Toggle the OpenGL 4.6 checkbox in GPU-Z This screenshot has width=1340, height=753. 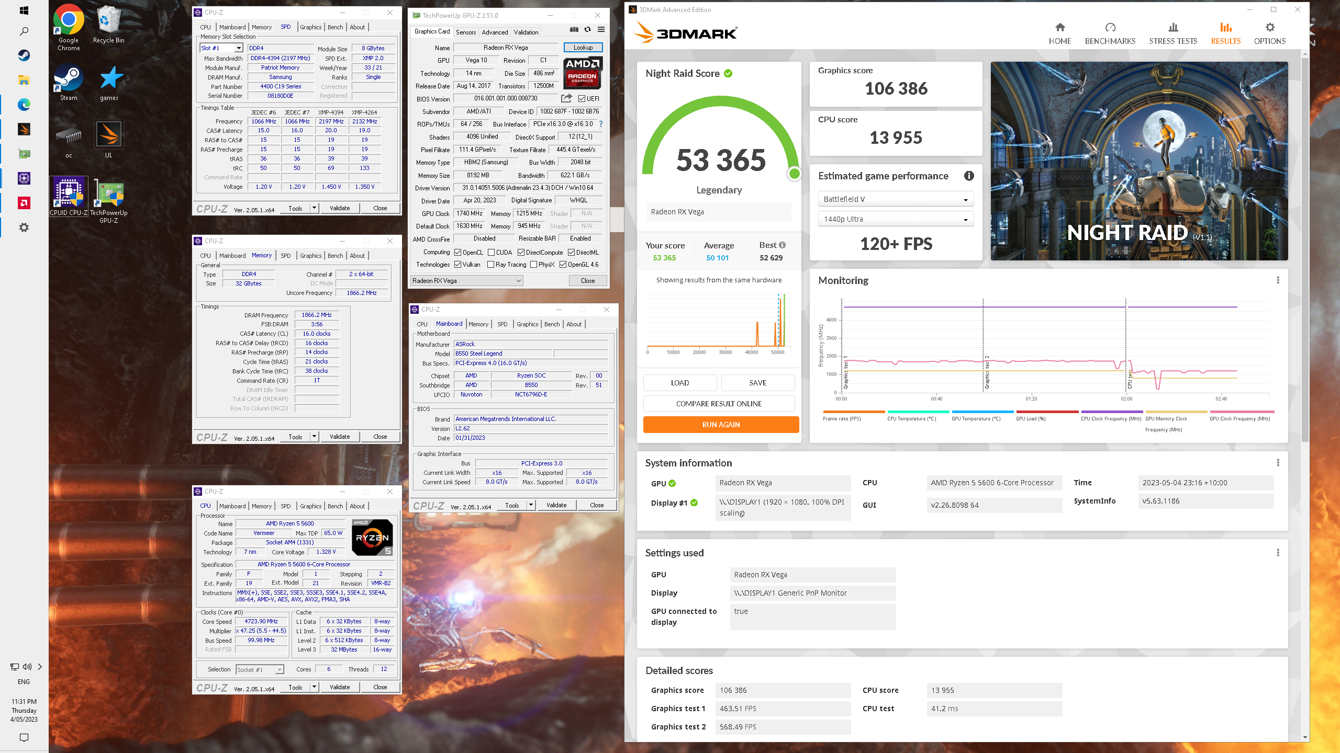pos(563,265)
